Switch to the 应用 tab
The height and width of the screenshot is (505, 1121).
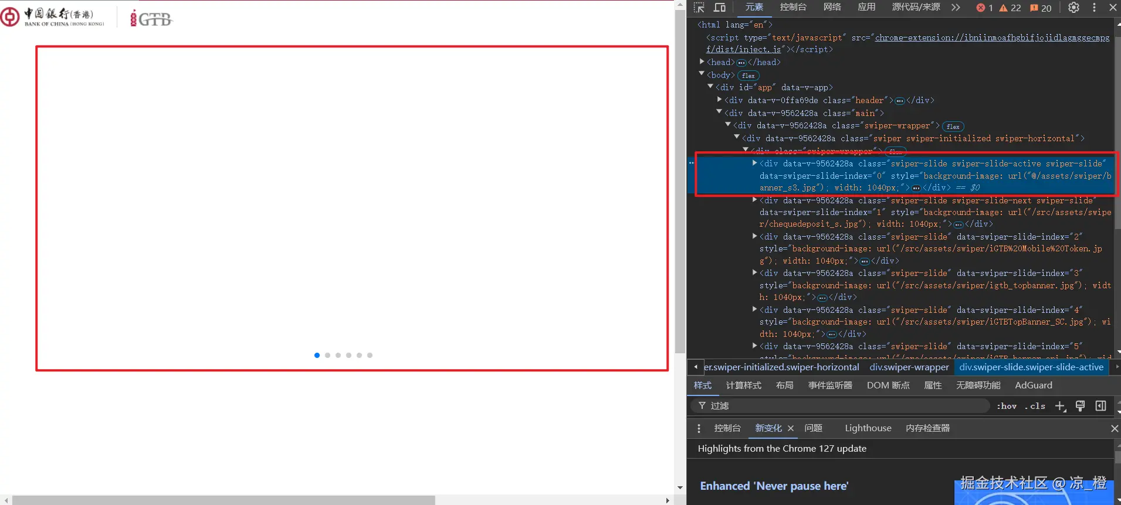866,8
